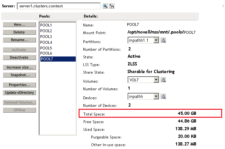
Task: Open the server history list icon
Action: point(112,6)
